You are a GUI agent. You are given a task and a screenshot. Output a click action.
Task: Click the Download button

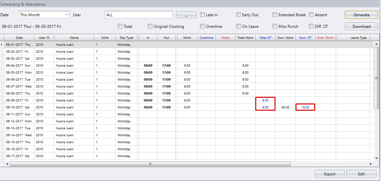361,27
